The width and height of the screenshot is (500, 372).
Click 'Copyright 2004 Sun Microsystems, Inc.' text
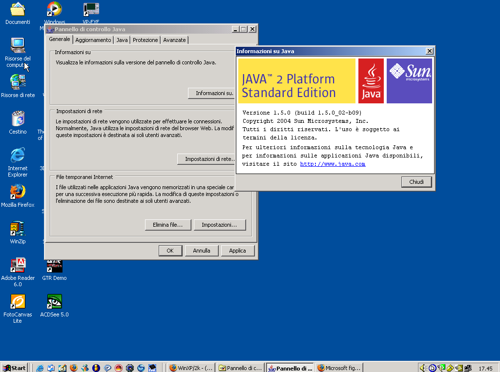(306, 121)
